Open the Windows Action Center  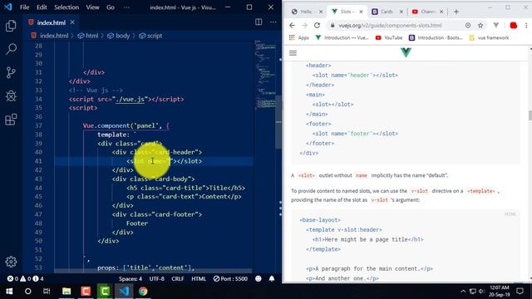[520, 292]
